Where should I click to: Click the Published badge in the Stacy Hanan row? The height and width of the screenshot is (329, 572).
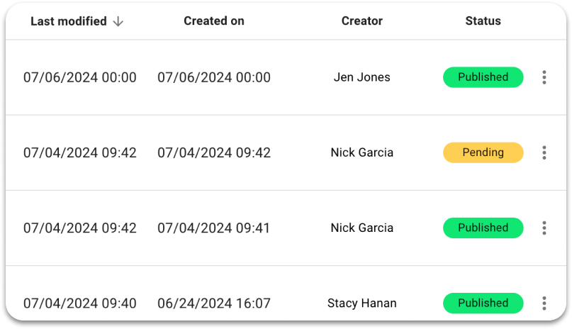point(483,303)
